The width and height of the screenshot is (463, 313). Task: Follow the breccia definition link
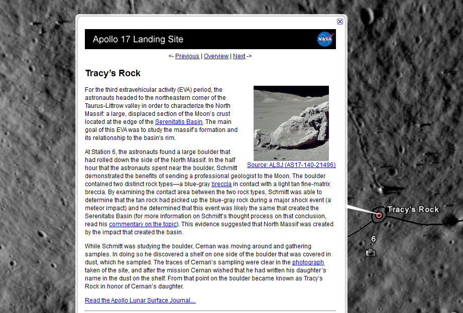pos(221,184)
